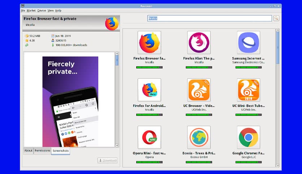
Task: Select the UC Browser app icon
Action: tap(199, 90)
